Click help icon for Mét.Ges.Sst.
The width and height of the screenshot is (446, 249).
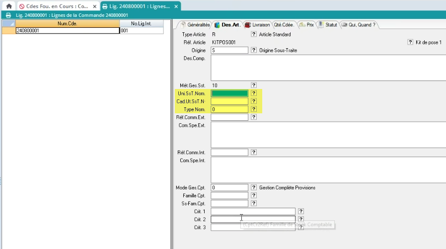[x=254, y=85]
